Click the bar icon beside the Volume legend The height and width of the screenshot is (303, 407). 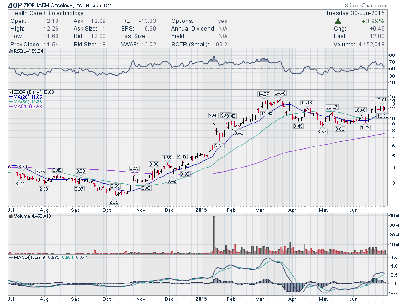point(11,216)
